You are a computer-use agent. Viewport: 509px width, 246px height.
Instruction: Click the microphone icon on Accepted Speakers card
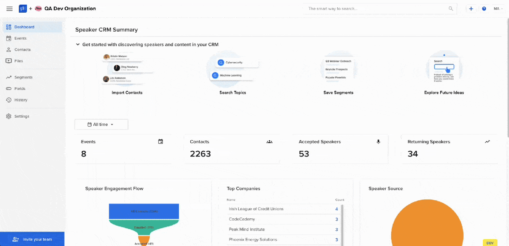coord(378,141)
